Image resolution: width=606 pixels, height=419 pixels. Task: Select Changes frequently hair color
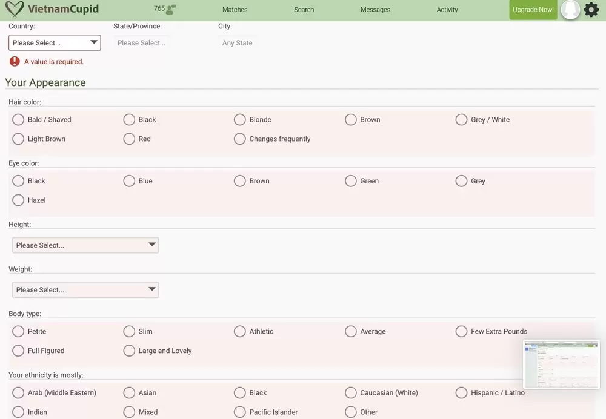(x=240, y=139)
